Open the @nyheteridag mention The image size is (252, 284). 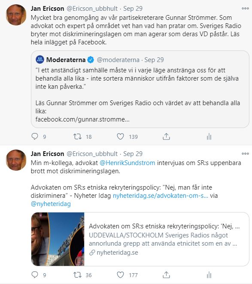pyautogui.click(x=51, y=204)
